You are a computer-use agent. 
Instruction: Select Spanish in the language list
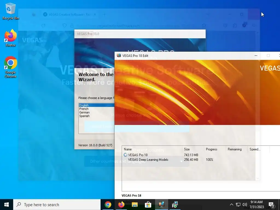[x=97, y=116]
